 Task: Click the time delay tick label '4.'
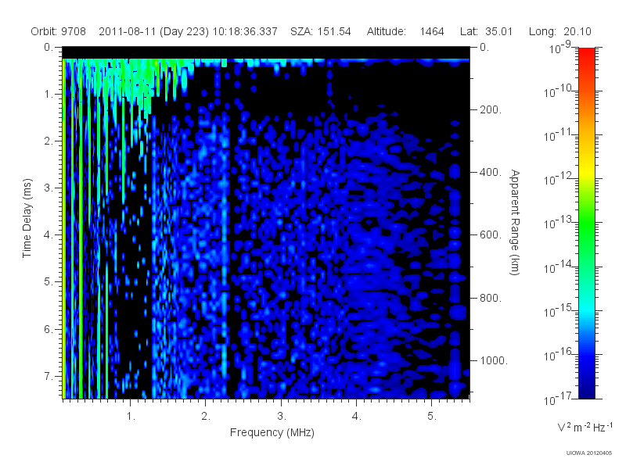click(49, 235)
